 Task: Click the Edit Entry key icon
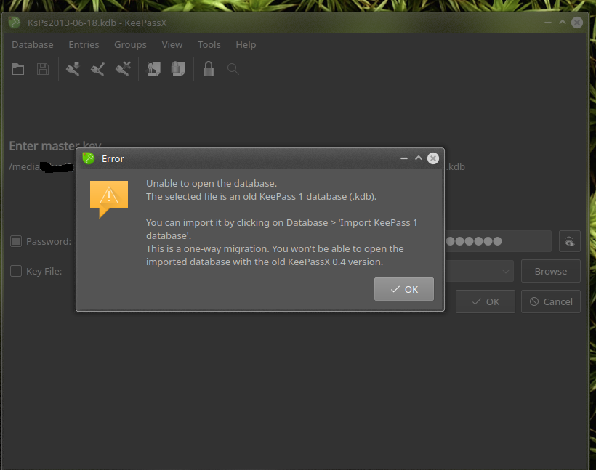coord(97,68)
